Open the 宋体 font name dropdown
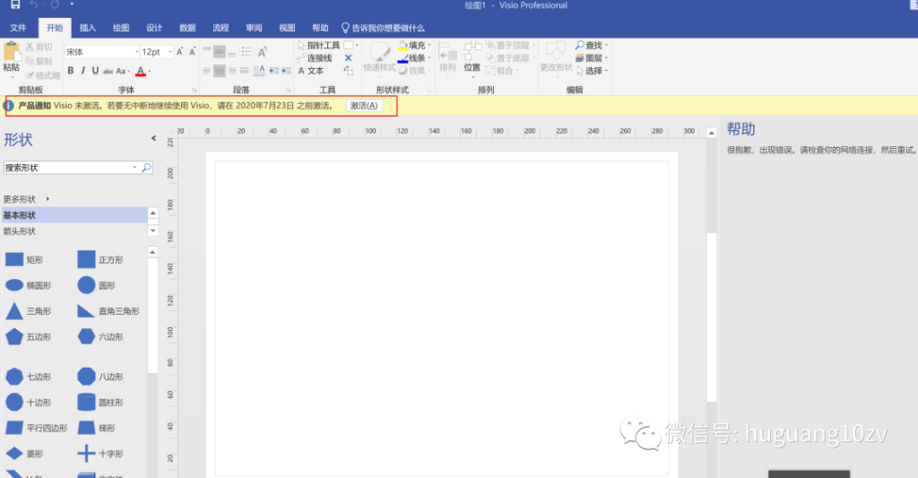The height and width of the screenshot is (478, 918). point(137,52)
